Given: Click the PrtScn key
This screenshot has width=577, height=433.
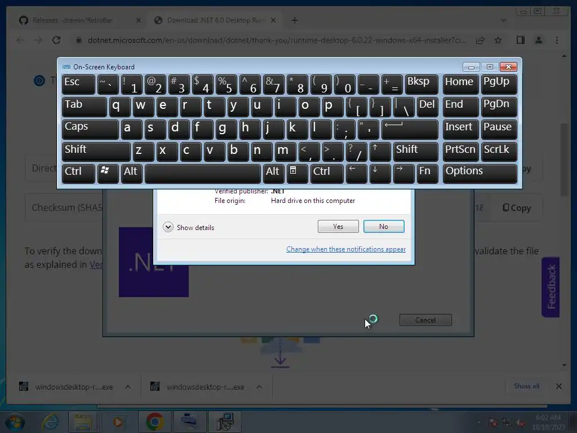Looking at the screenshot, I should [x=461, y=152].
